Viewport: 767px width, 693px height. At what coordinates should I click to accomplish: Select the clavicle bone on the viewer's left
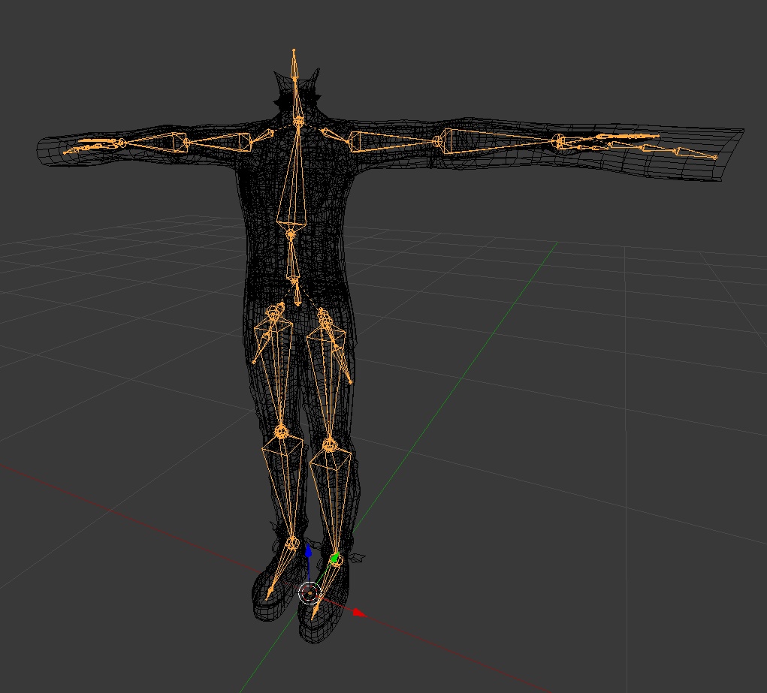[x=263, y=136]
